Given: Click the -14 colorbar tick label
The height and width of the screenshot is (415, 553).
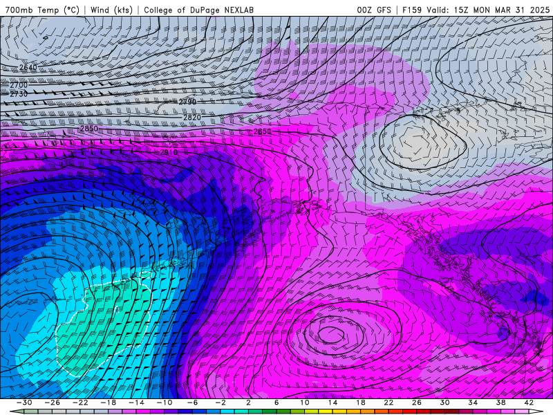Looking at the screenshot, I should pos(136,403).
